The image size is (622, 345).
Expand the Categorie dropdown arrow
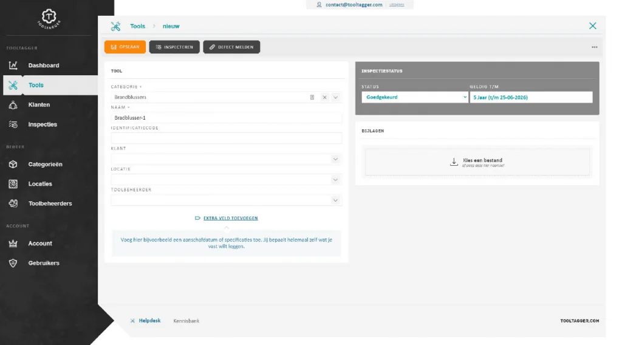tap(335, 97)
